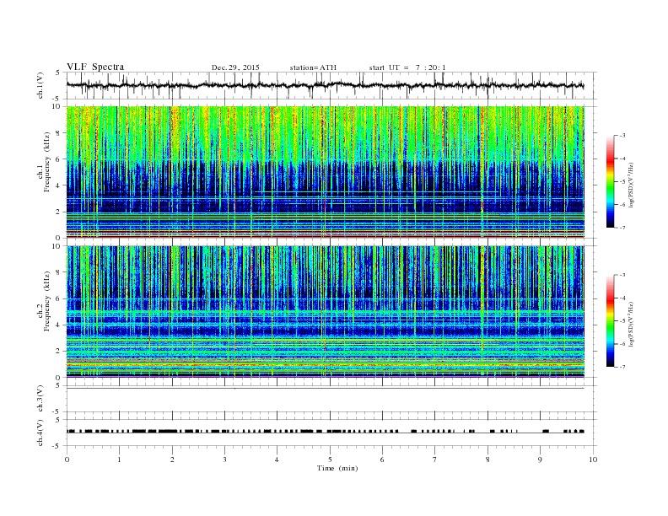Click the '0' tick label on time axis
The height and width of the screenshot is (516, 668).
pyautogui.click(x=67, y=460)
